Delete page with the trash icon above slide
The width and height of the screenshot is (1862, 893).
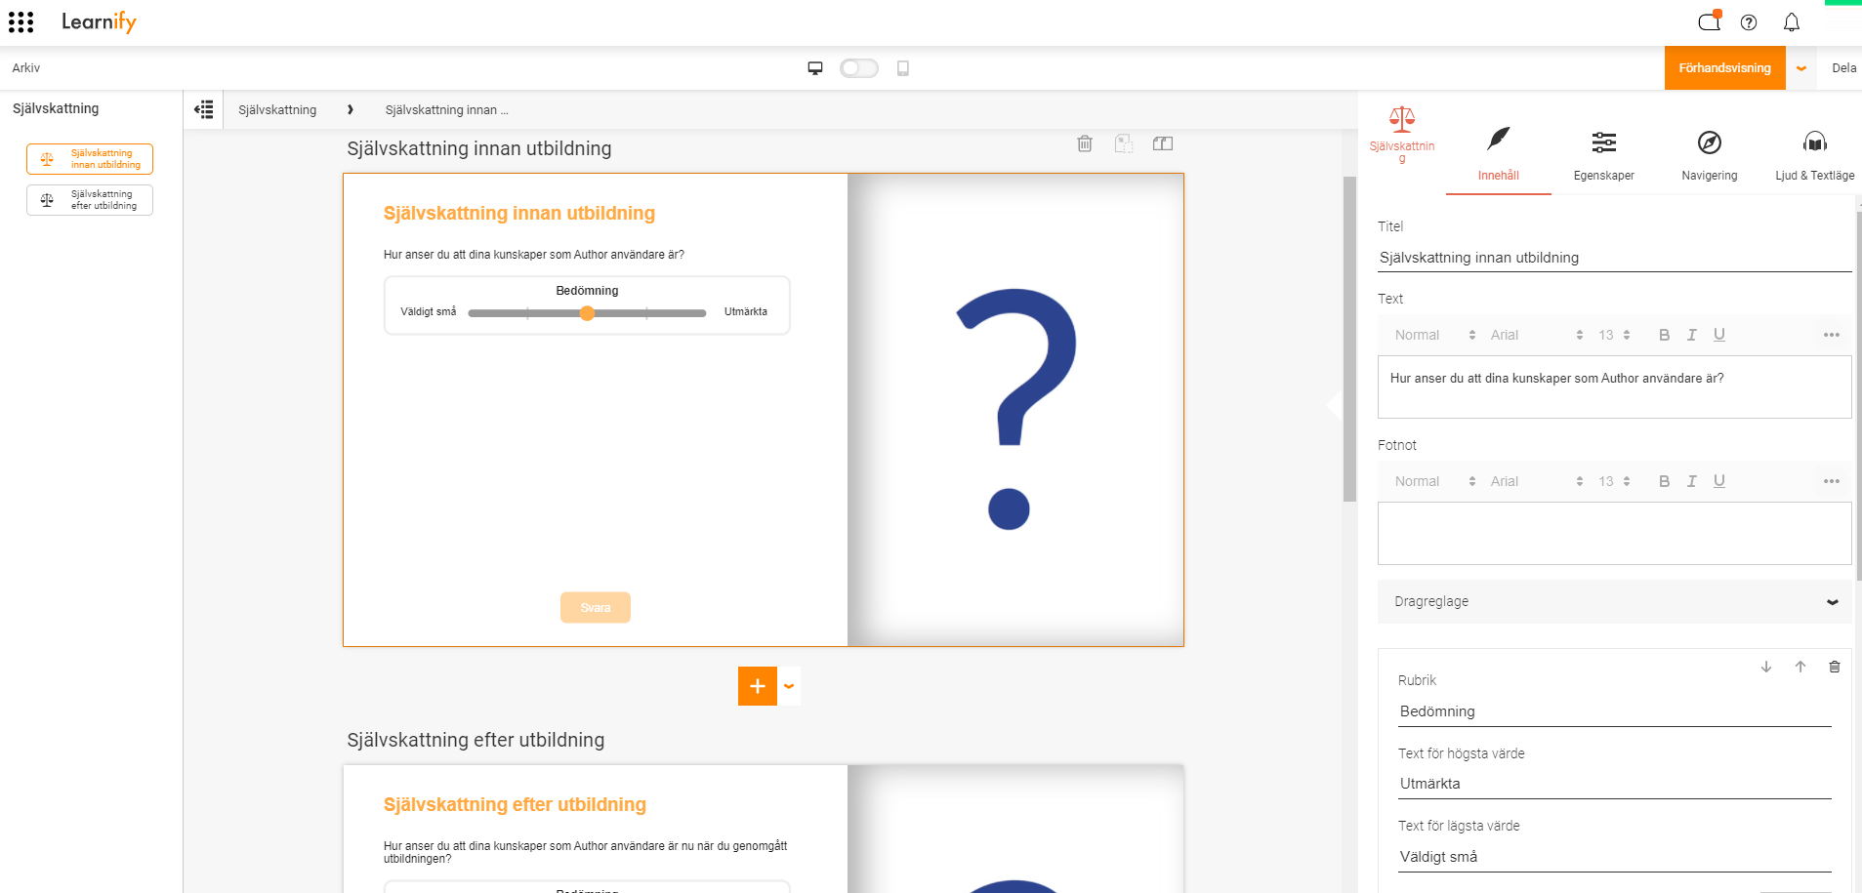click(x=1084, y=143)
